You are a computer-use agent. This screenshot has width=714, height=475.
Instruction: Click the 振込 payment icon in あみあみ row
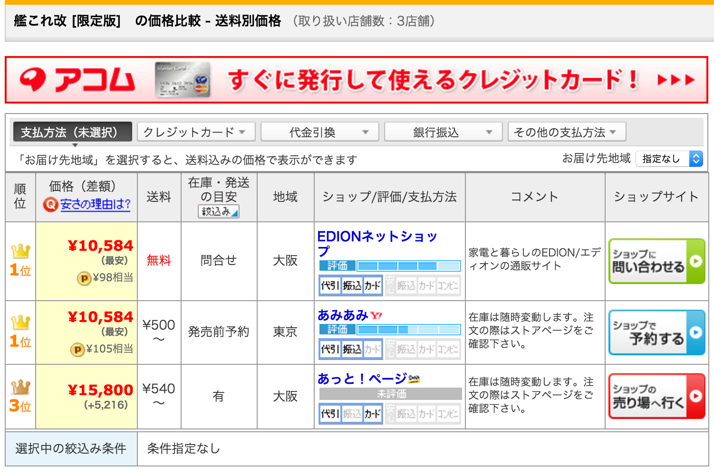(352, 349)
